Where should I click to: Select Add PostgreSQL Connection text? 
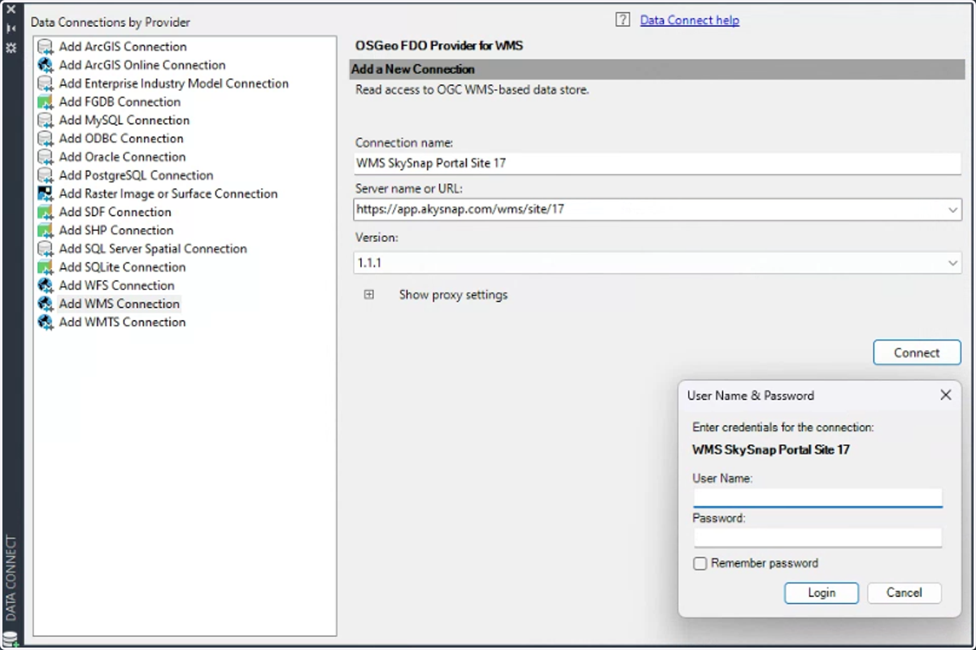click(x=136, y=175)
